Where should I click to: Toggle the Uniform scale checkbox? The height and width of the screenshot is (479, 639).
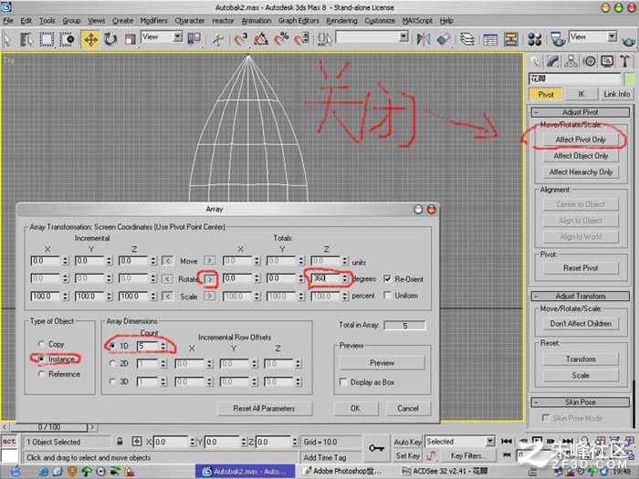(x=388, y=296)
